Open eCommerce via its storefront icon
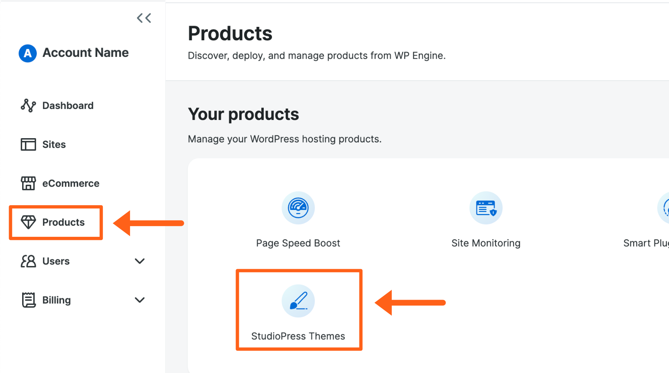The width and height of the screenshot is (669, 373). click(28, 183)
